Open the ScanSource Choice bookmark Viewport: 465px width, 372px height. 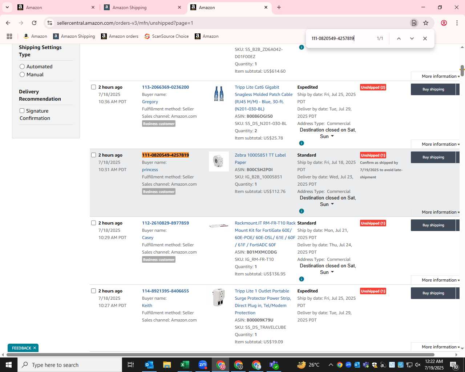pyautogui.click(x=167, y=36)
